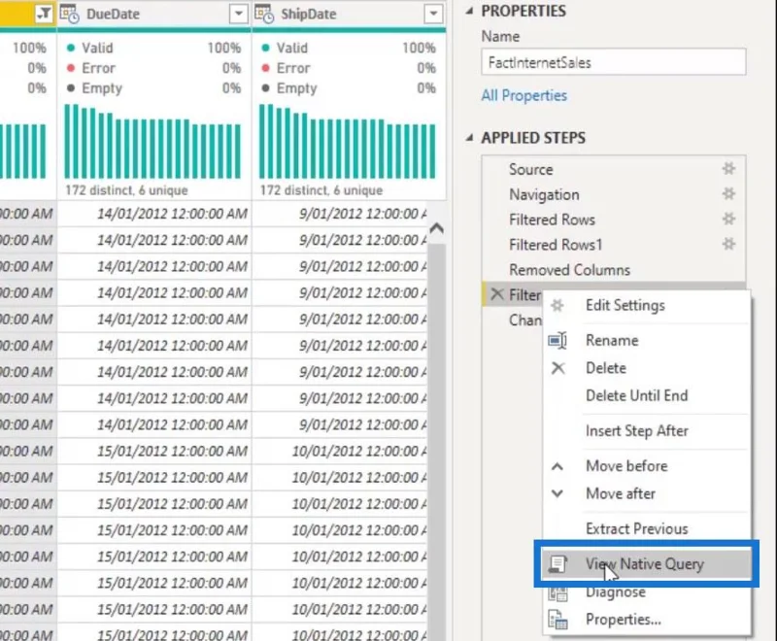
Task: Collapse the APPLIED STEPS section
Action: coord(469,138)
